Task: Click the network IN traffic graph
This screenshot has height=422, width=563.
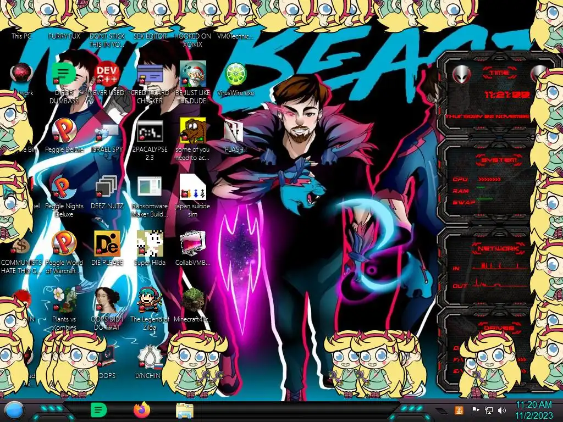Action: pyautogui.click(x=499, y=266)
